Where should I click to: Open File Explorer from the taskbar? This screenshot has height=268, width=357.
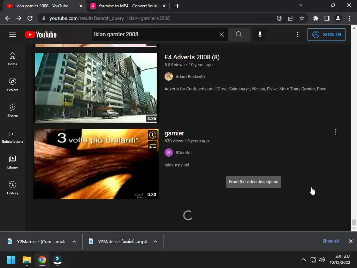[x=26, y=260]
